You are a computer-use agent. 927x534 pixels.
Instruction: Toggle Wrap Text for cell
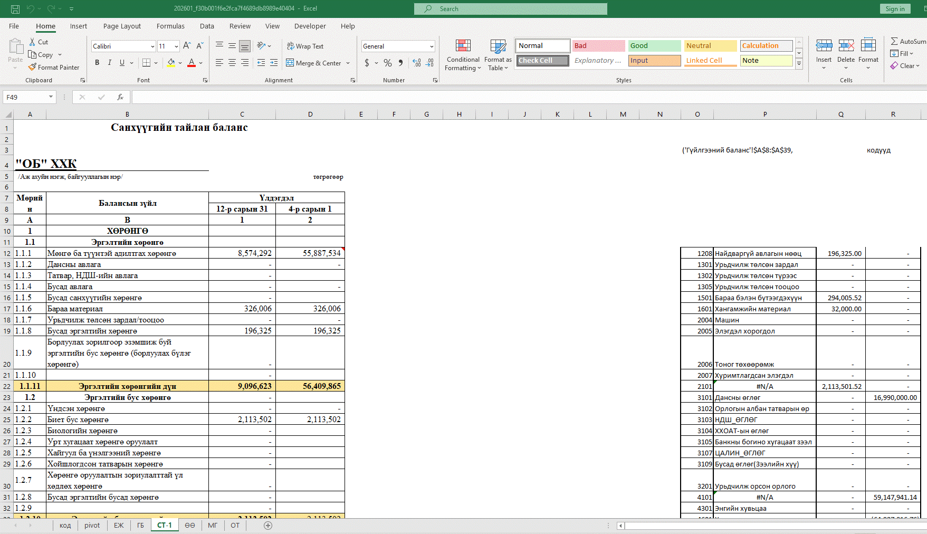coord(305,46)
